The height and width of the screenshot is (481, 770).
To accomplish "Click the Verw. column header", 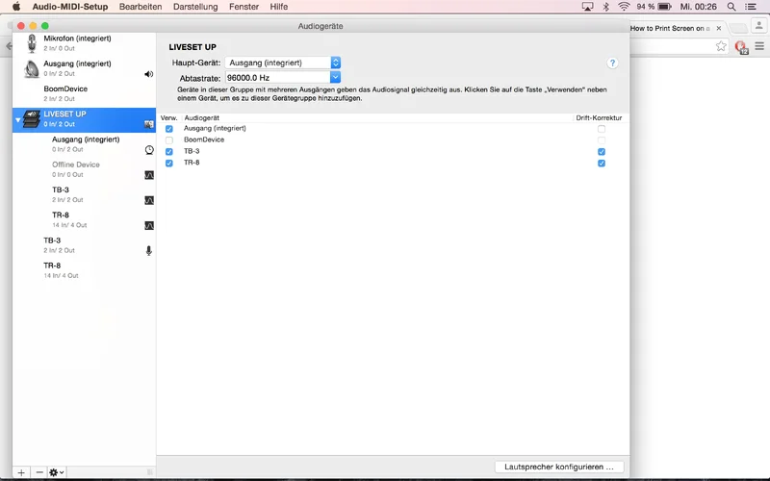I will pos(169,117).
